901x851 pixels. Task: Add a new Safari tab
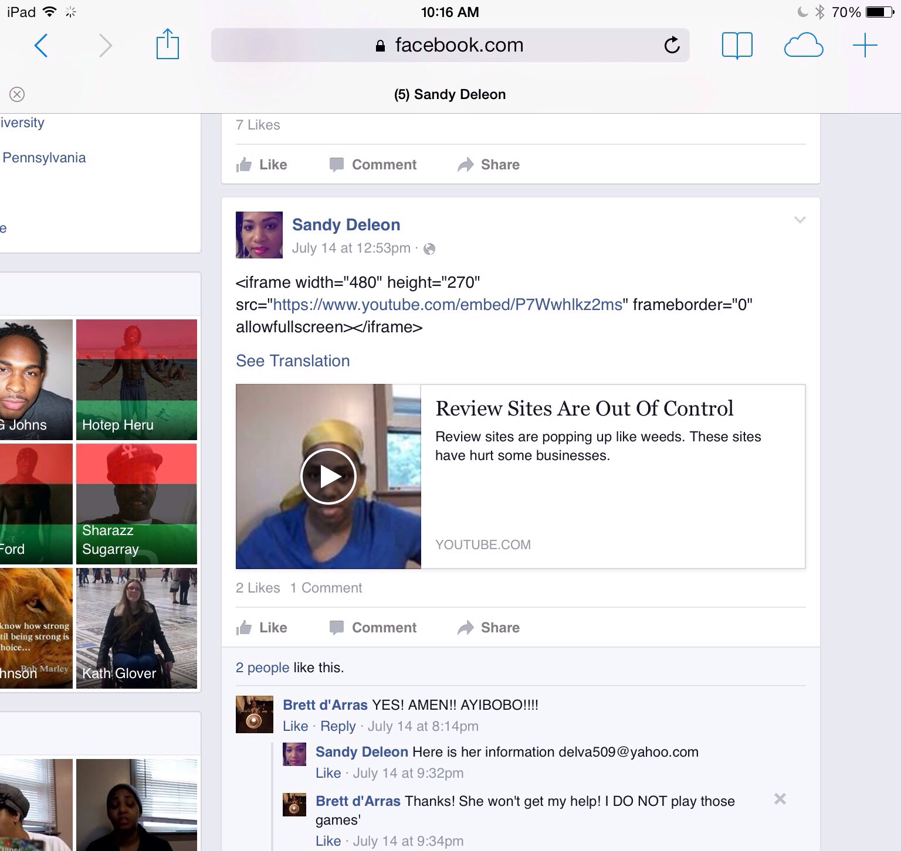tap(865, 45)
